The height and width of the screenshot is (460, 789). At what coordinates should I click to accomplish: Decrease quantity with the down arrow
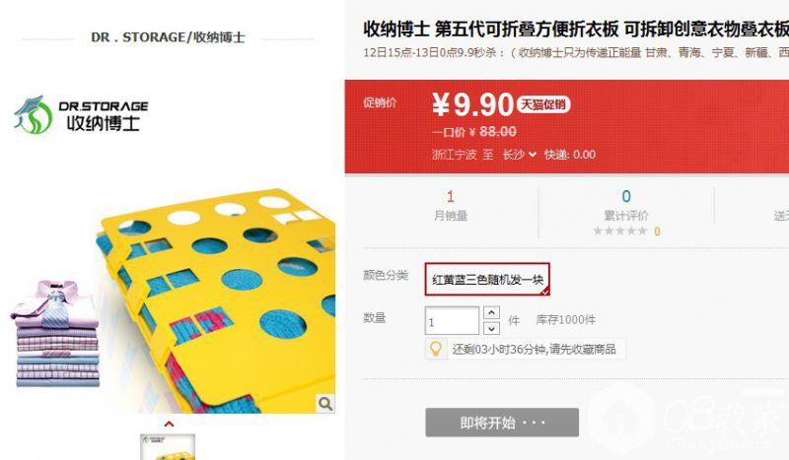coord(491,328)
